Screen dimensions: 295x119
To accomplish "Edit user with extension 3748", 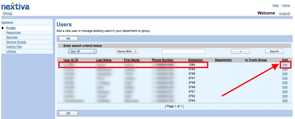I will (285, 83).
